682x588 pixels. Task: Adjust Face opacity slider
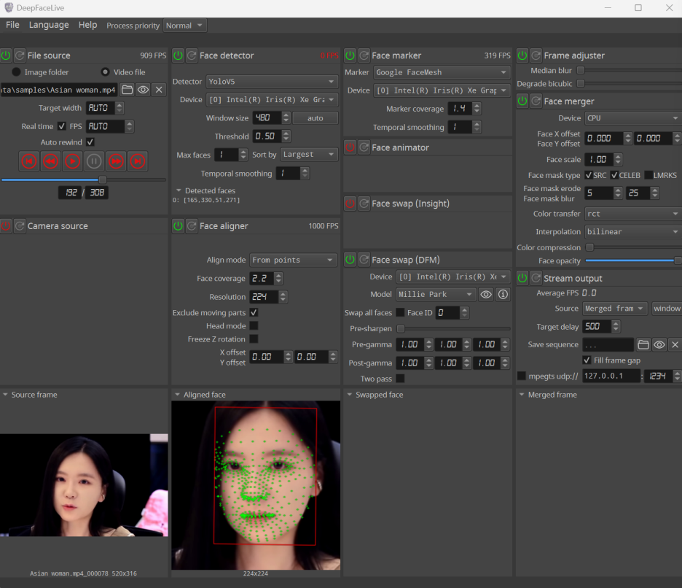(x=633, y=260)
